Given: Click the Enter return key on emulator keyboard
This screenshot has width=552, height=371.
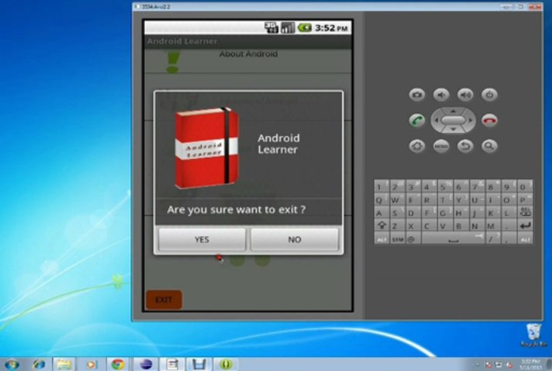Looking at the screenshot, I should (525, 226).
